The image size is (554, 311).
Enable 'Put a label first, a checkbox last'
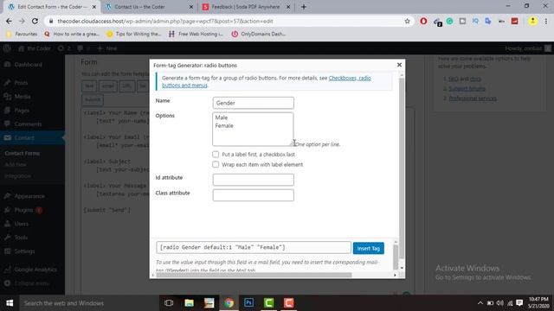[216, 155]
